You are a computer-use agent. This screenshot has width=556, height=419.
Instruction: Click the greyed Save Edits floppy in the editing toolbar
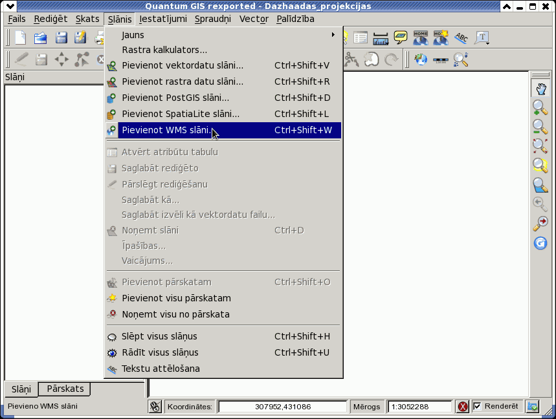pyautogui.click(x=41, y=59)
